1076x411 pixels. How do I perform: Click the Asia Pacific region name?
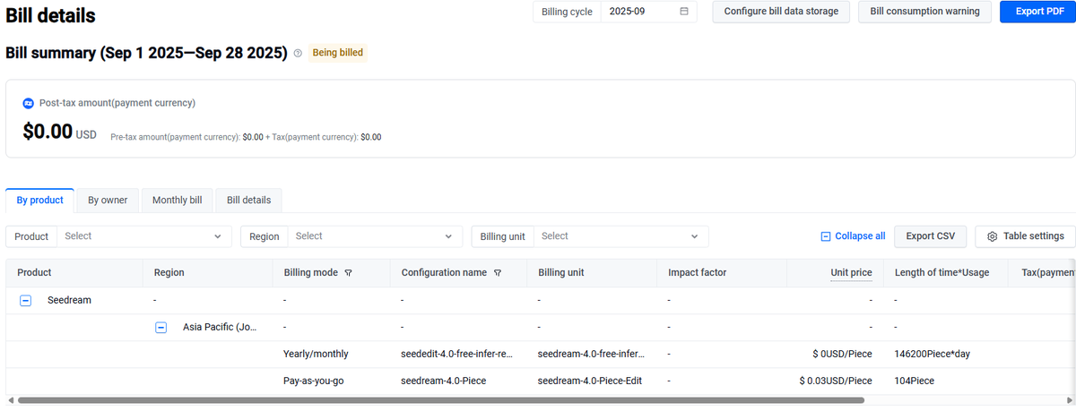click(x=220, y=328)
